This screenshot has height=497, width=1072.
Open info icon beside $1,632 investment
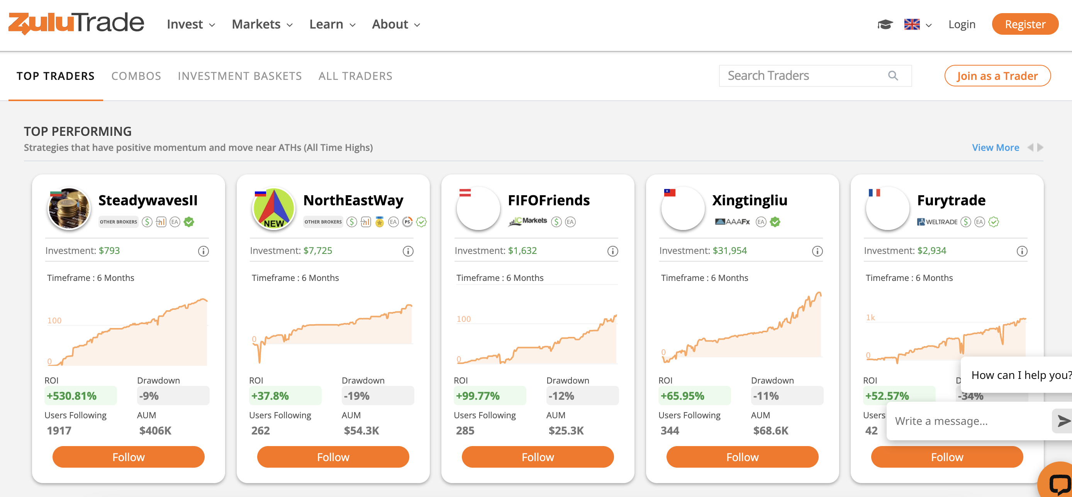click(x=612, y=251)
